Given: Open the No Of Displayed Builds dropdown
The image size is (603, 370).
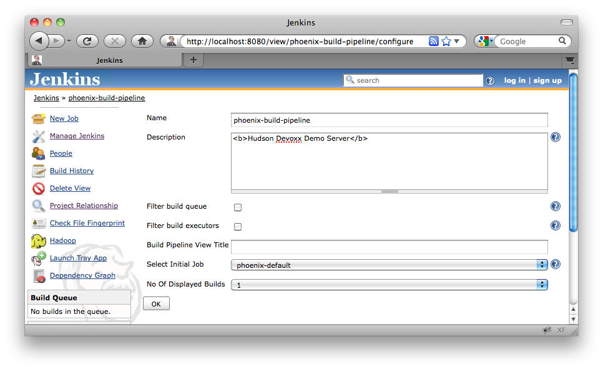Looking at the screenshot, I should point(389,285).
